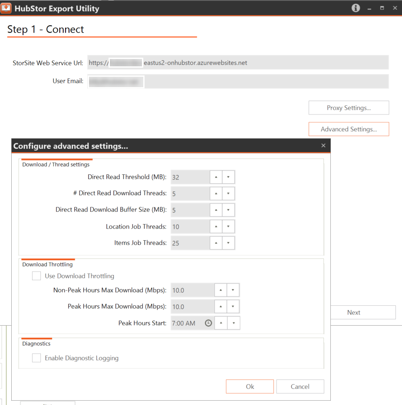Click 'Location Job Threads:' label
This screenshot has width=402, height=405.
click(x=136, y=226)
